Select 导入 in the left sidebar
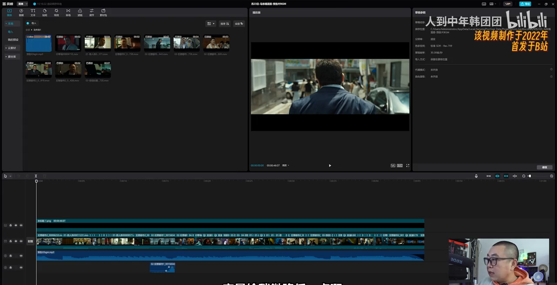The image size is (557, 285). (x=10, y=32)
